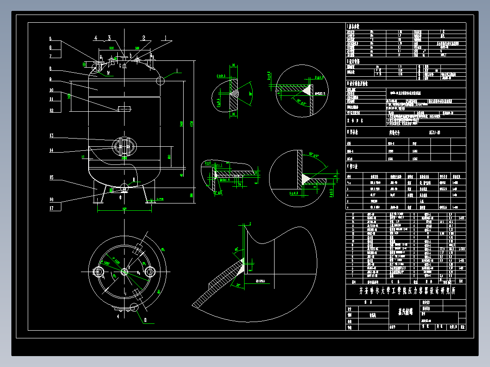490x367 pixels.
Task: Click the 4130 overall height dimension
Action: (191, 124)
